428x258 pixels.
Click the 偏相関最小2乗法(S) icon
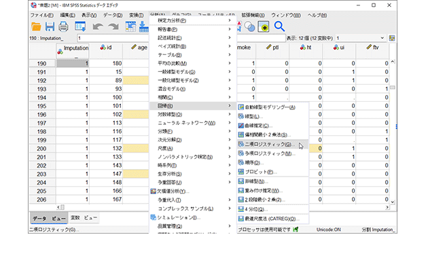240,134
